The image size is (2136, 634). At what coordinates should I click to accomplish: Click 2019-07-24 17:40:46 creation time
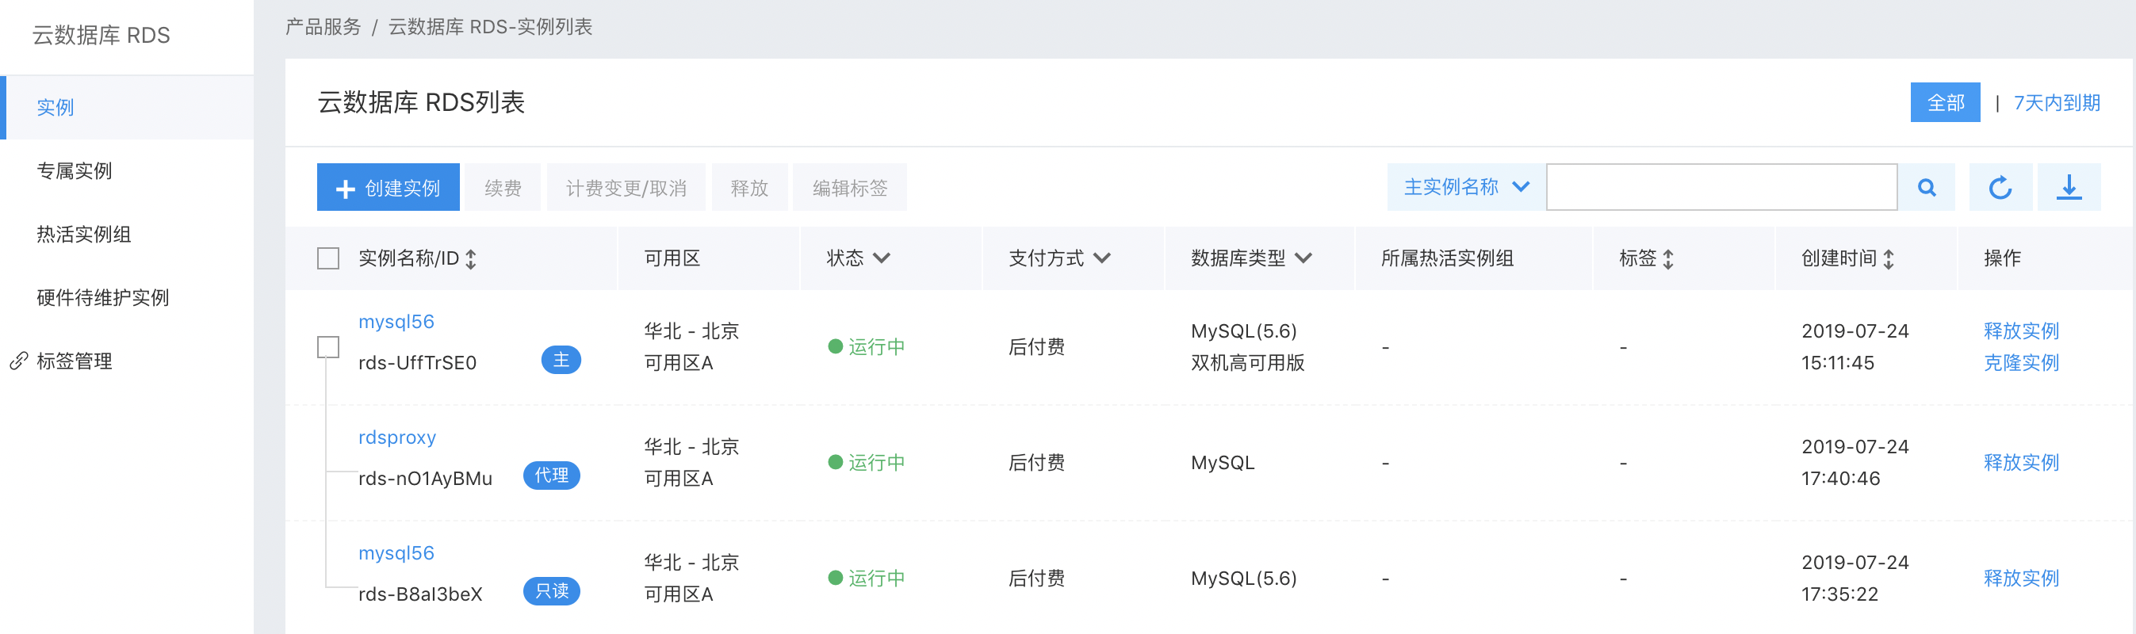coord(1855,463)
